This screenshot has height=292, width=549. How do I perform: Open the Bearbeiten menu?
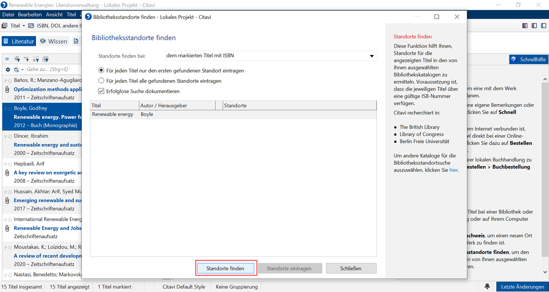(x=30, y=15)
